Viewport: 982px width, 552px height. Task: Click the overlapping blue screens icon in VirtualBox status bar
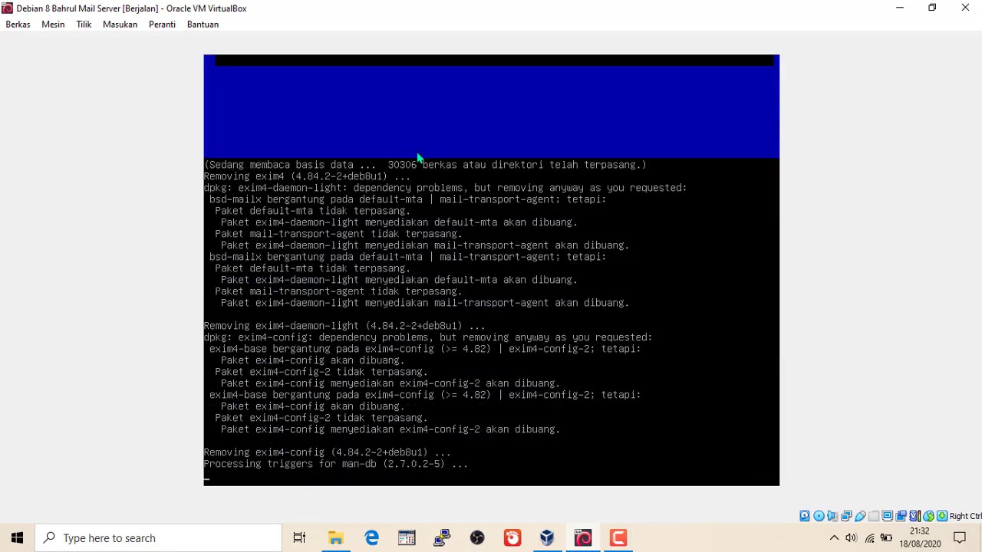click(x=901, y=516)
